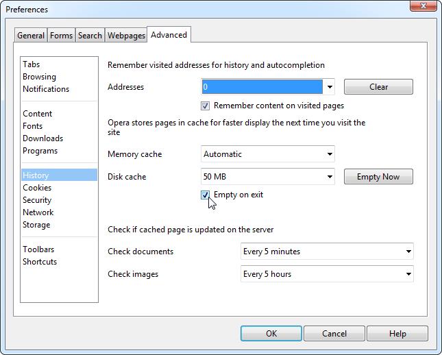
Task: Open the Webpages tab
Action: click(x=125, y=36)
